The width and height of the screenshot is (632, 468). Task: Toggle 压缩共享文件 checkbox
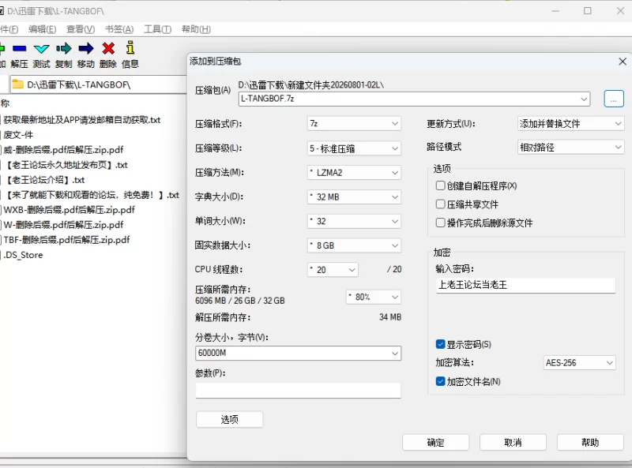coord(440,204)
